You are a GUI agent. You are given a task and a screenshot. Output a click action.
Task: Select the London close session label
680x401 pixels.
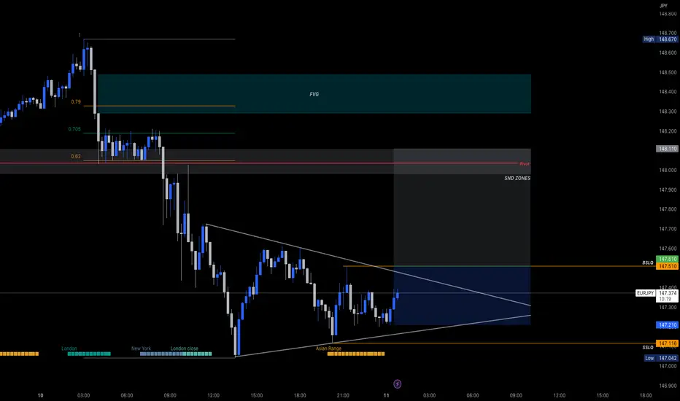click(185, 349)
